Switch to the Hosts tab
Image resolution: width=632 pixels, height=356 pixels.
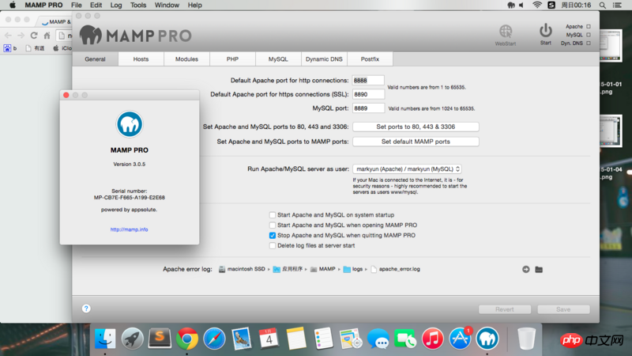pos(141,59)
